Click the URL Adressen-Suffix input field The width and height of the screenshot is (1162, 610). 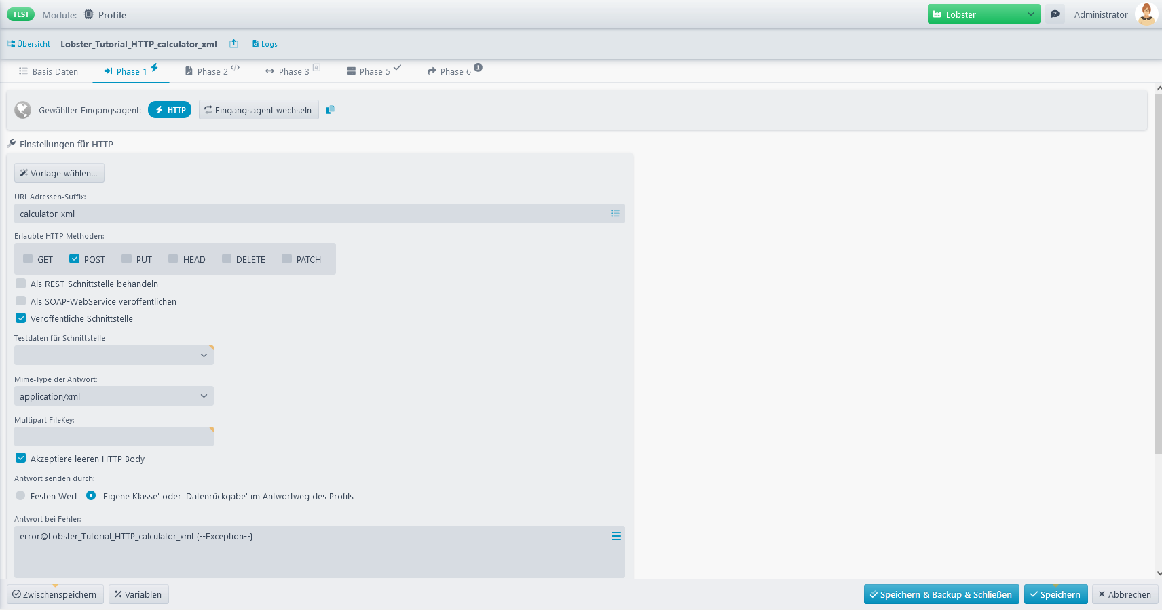pos(320,214)
